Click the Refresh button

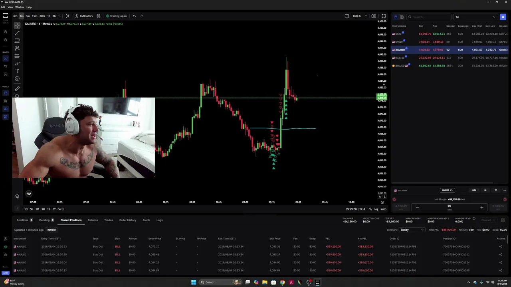[x=51, y=230]
